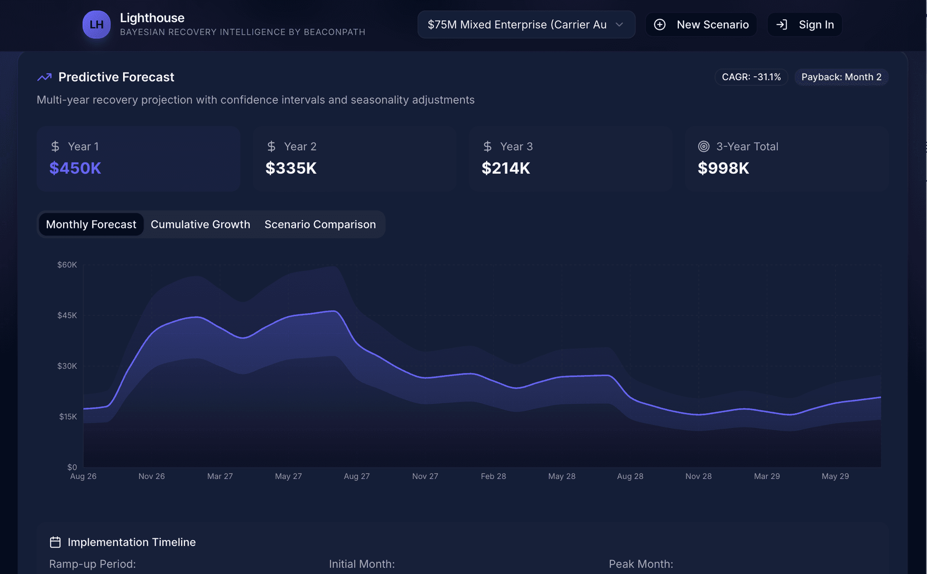Click the CAGR -31.1% badge
This screenshot has width=927, height=574.
tap(751, 77)
